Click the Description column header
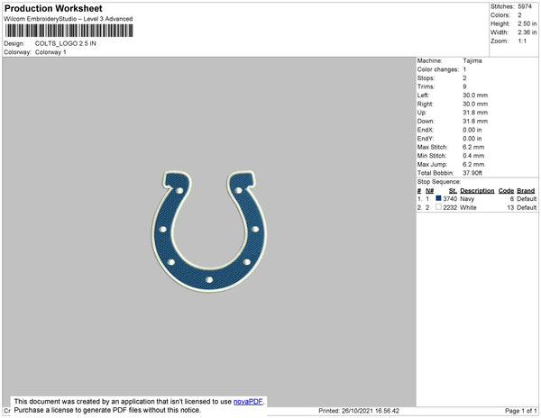This screenshot has width=541, height=418. (477, 191)
